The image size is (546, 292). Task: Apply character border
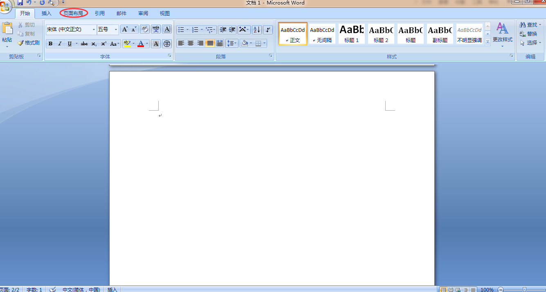(x=167, y=29)
